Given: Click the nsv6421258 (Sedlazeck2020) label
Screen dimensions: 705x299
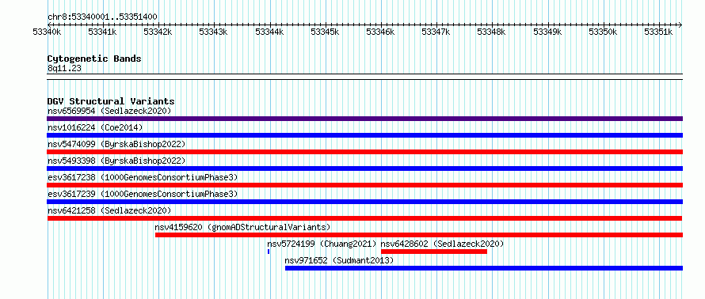Looking at the screenshot, I should tap(109, 210).
